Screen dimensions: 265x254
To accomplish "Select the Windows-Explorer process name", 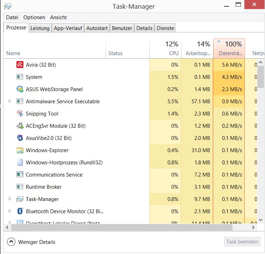I will point(47,150).
